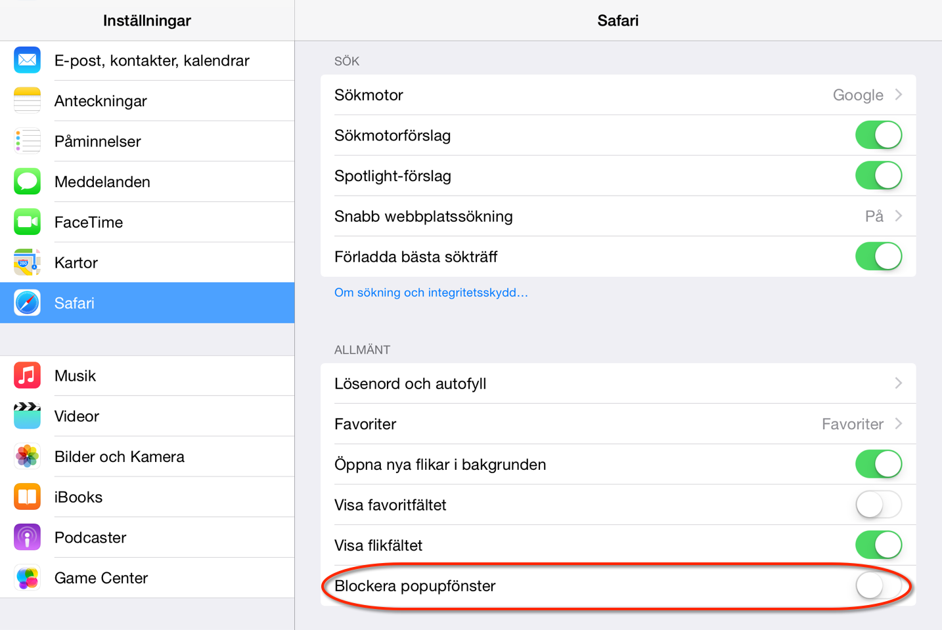This screenshot has height=630, width=942.
Task: Tap the red Musik note icon
Action: tap(27, 375)
